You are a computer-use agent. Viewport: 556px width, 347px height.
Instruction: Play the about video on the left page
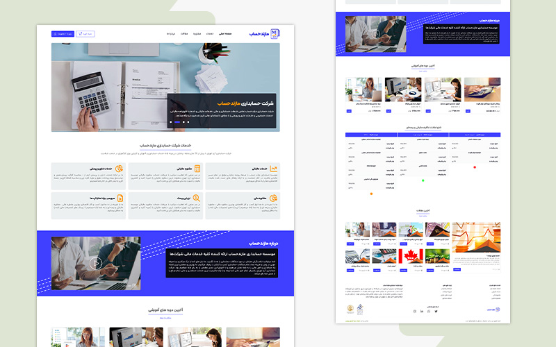click(96, 263)
